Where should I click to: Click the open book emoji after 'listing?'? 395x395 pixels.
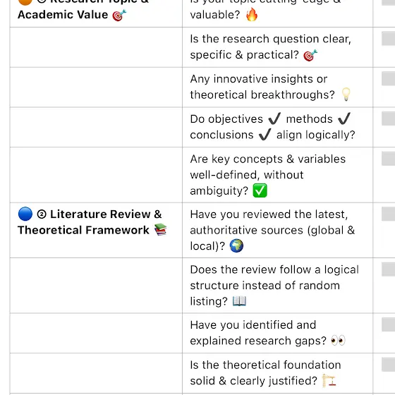[x=239, y=301]
